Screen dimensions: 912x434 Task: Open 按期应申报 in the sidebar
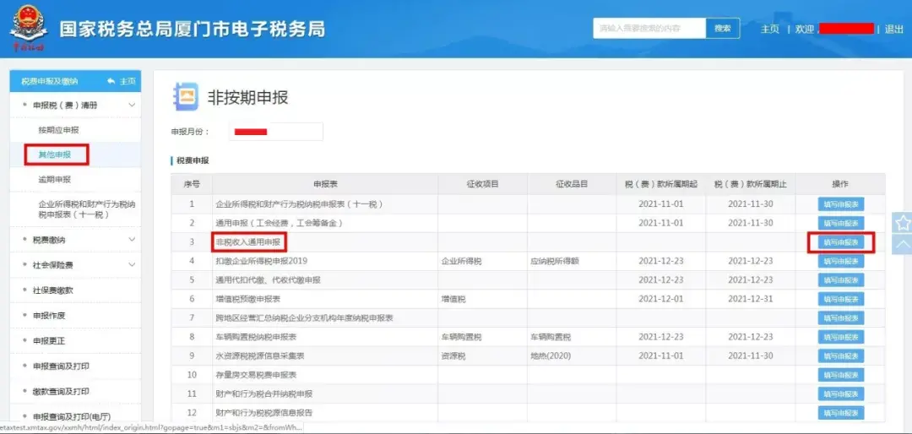[x=58, y=130]
